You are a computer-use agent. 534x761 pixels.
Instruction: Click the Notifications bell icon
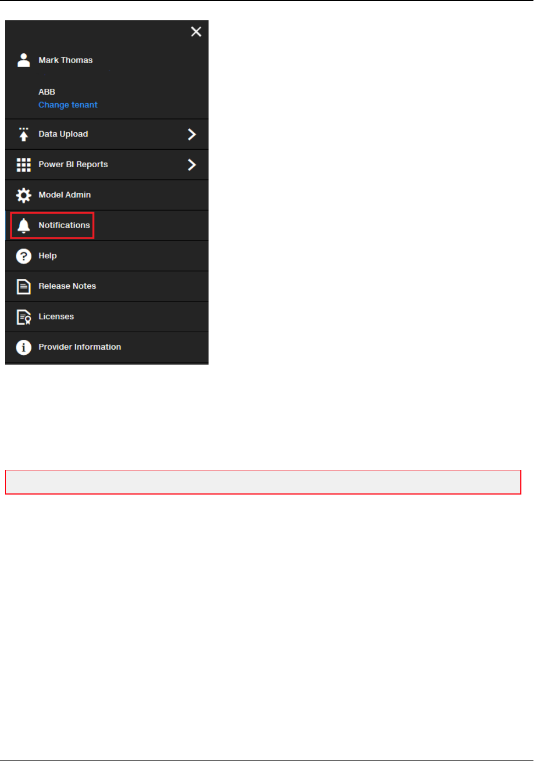24,226
